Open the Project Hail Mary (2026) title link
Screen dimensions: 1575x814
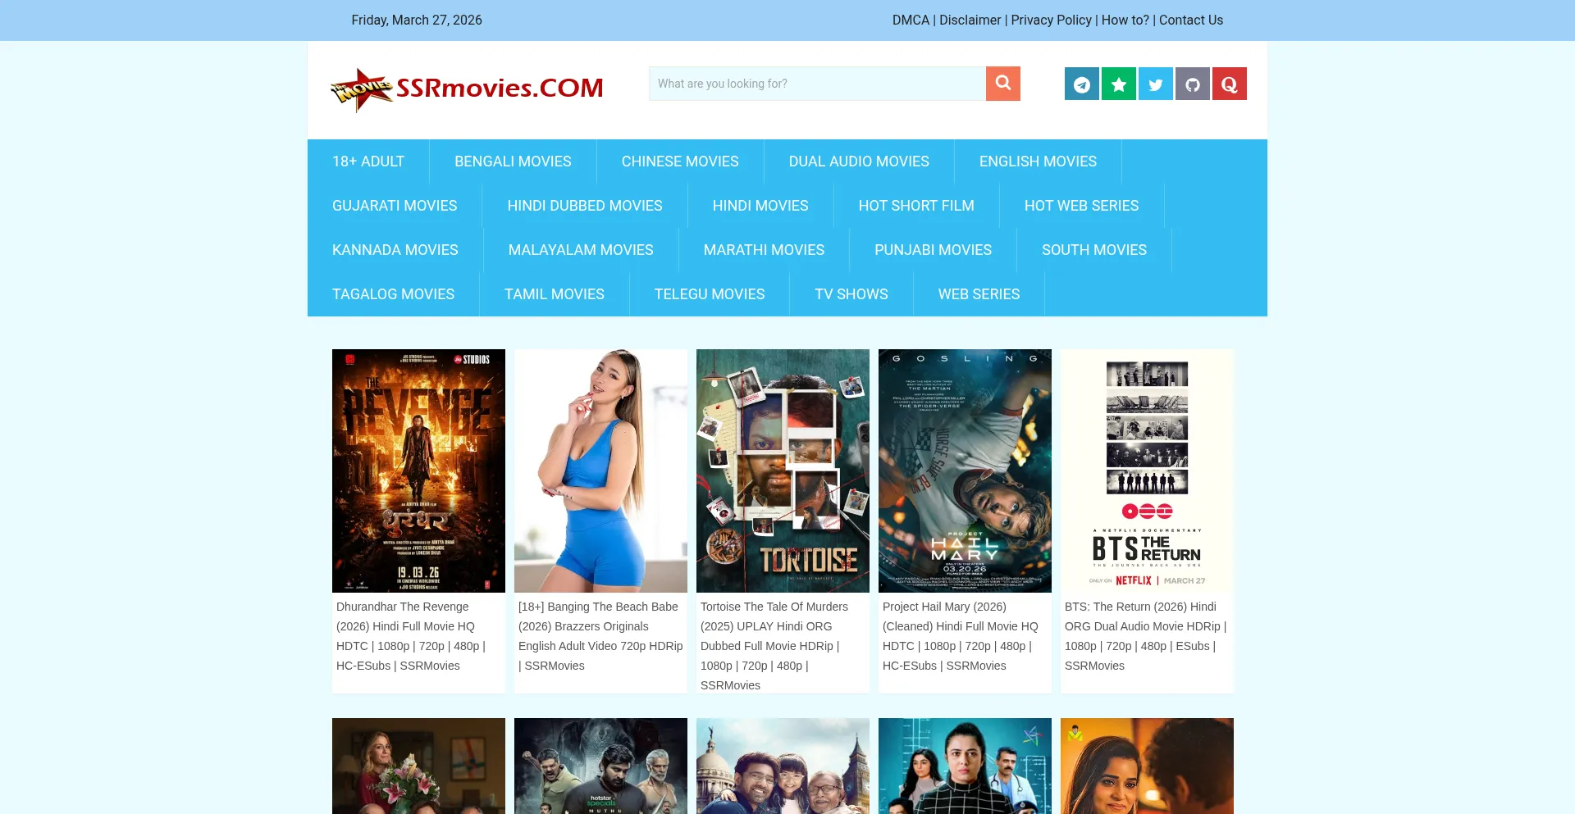pos(961,636)
